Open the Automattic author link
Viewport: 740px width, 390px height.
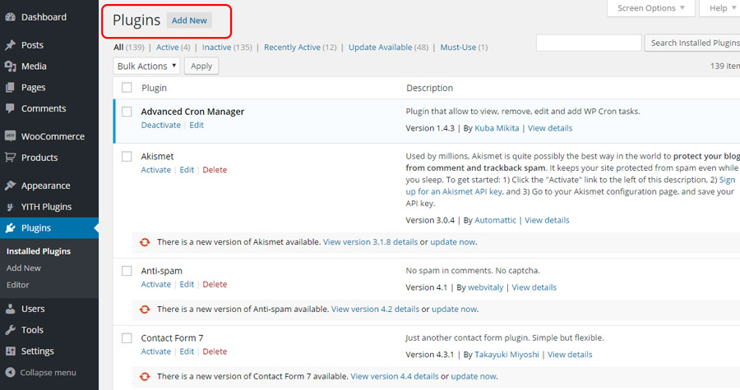495,220
